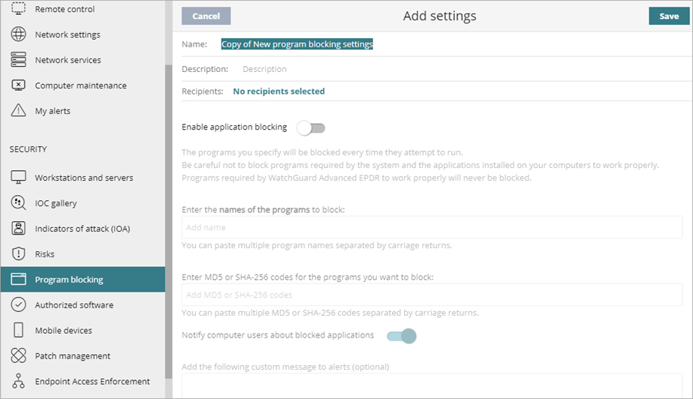
Task: Click the Recipients: label
Action: click(203, 91)
